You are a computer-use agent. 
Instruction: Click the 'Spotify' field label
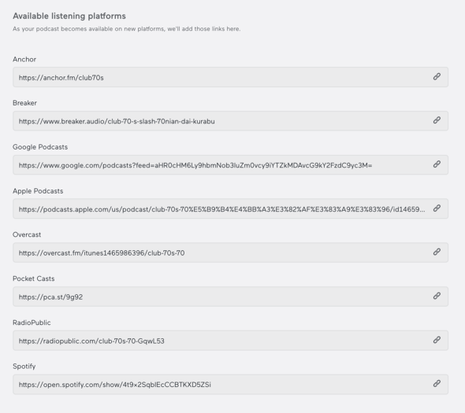24,367
